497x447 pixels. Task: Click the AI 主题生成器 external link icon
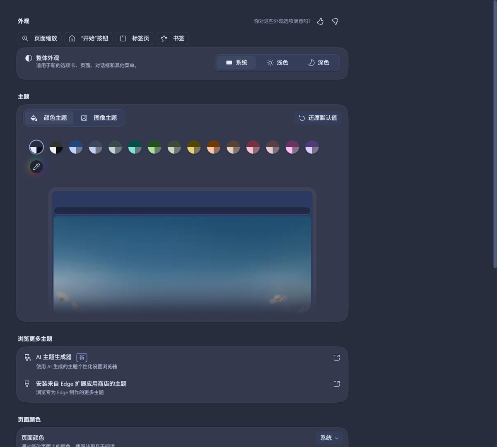pos(337,357)
